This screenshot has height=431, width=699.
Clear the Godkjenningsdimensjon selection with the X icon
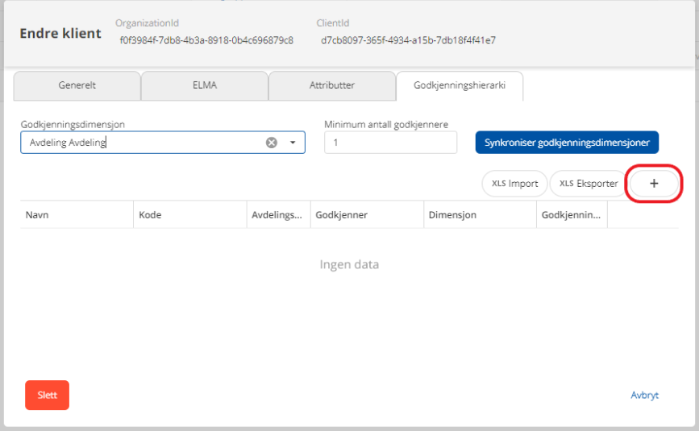[x=272, y=143]
